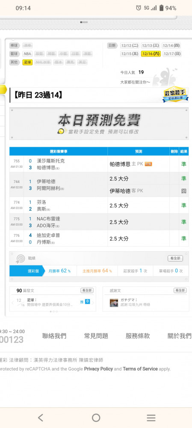
Task: Tap the Android back navigation arrow
Action: [41, 418]
